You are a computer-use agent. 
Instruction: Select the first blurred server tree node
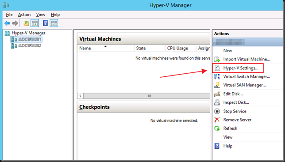click(x=30, y=39)
